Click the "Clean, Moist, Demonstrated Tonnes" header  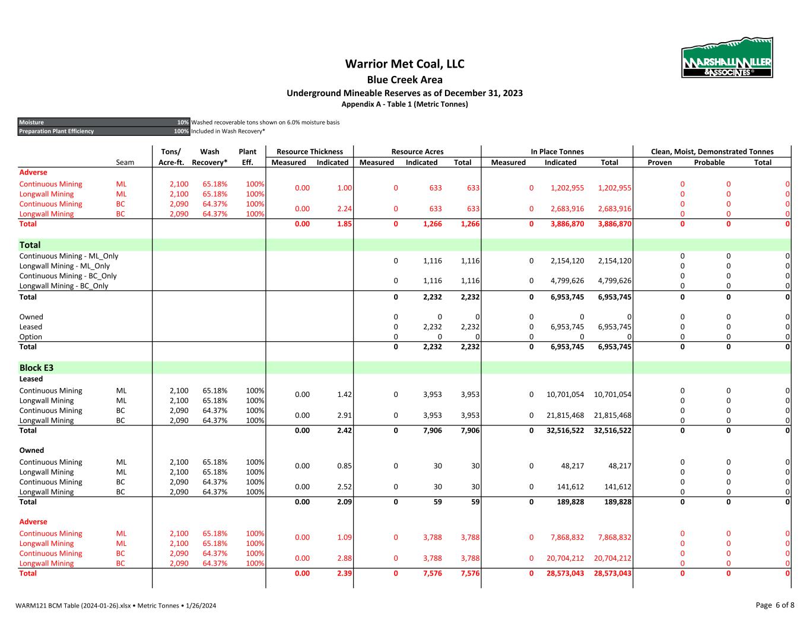pyautogui.click(x=712, y=152)
